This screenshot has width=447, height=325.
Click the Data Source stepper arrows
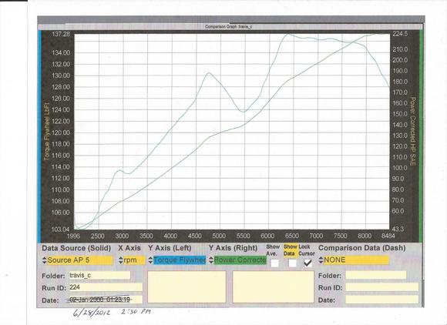44,260
